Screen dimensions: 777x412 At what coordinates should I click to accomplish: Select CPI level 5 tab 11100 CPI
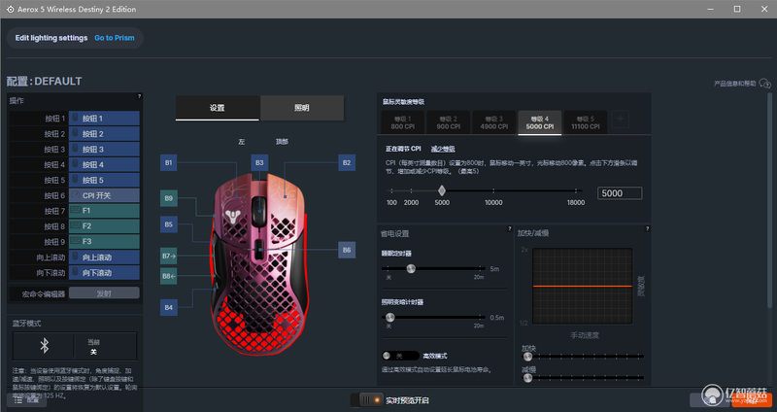[x=586, y=122]
